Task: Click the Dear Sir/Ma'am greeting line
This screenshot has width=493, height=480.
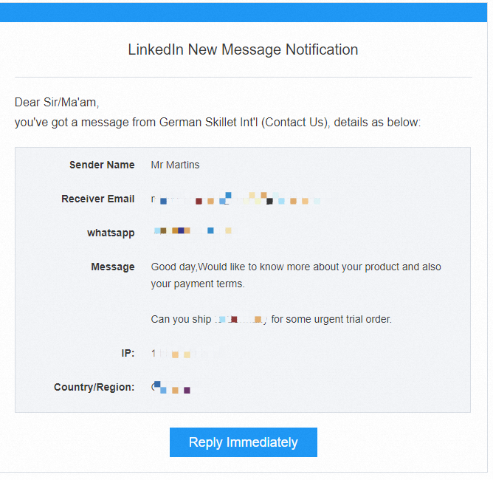Action: [57, 103]
